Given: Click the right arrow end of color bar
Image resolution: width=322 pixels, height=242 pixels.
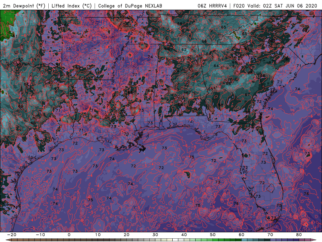Looking at the screenshot, I should click(314, 240).
